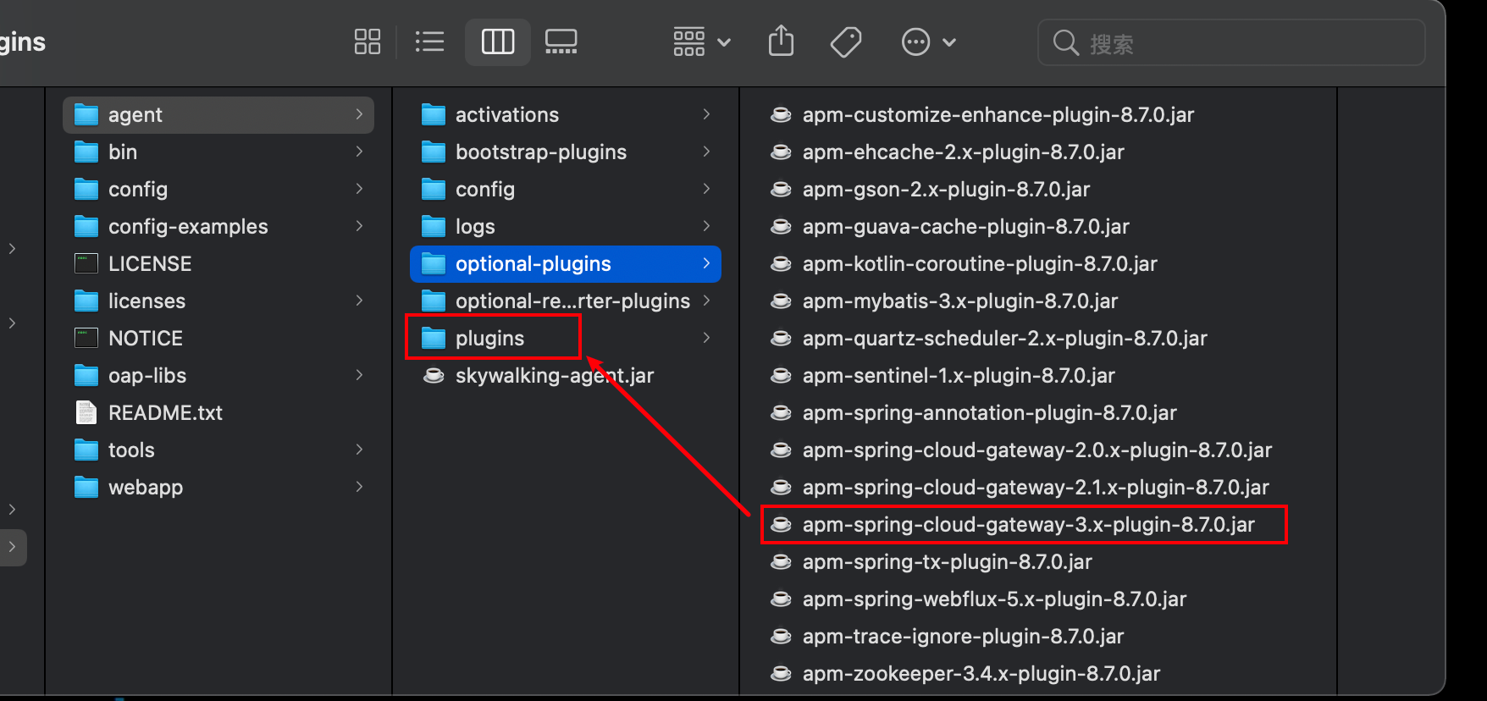
Task: Expand the webapp folder chevron
Action: pos(359,487)
